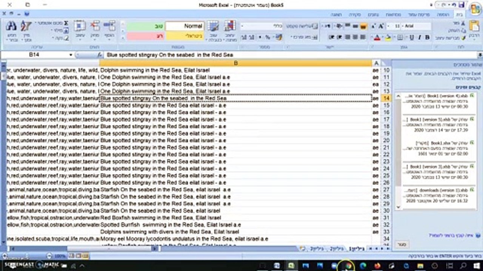This screenshot has width=483, height=271.
Task: Open the Format cells menu icon
Action: click(x=80, y=26)
